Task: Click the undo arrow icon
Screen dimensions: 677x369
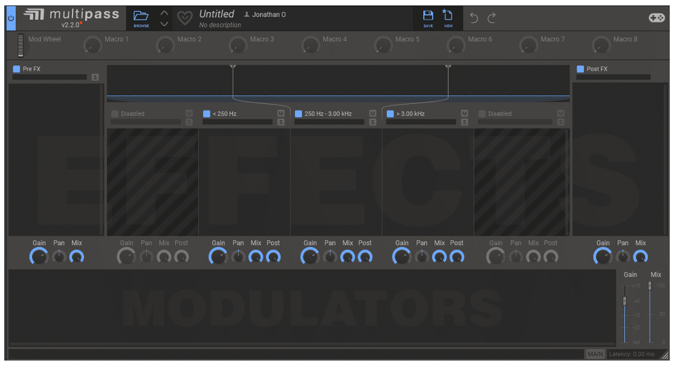Action: tap(473, 18)
